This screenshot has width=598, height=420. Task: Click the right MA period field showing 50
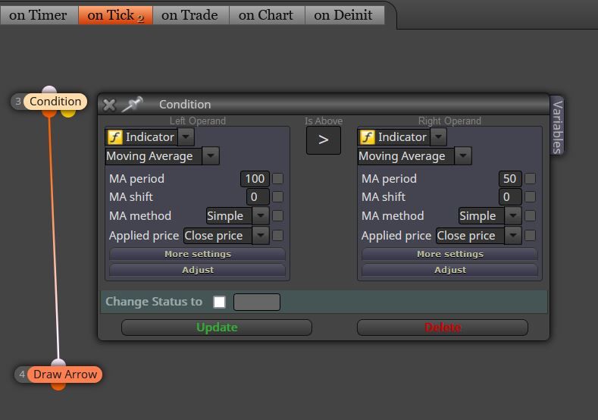510,178
